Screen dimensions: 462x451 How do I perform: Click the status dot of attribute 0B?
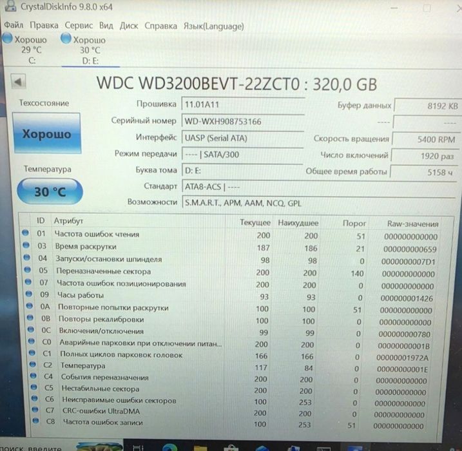(30, 318)
